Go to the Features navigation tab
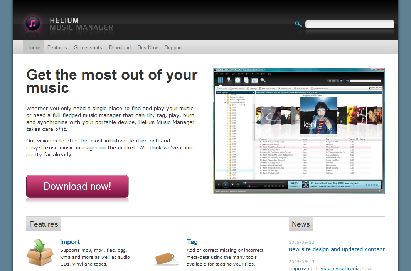411x271 pixels. click(57, 47)
